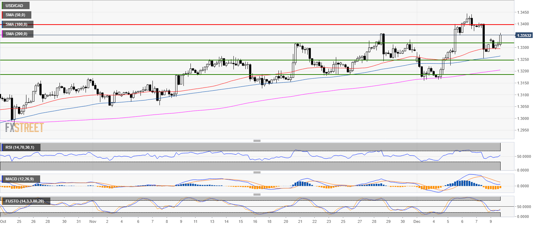Click the resize handle above FUSTO panel
The image size is (539, 226).
tap(257, 194)
